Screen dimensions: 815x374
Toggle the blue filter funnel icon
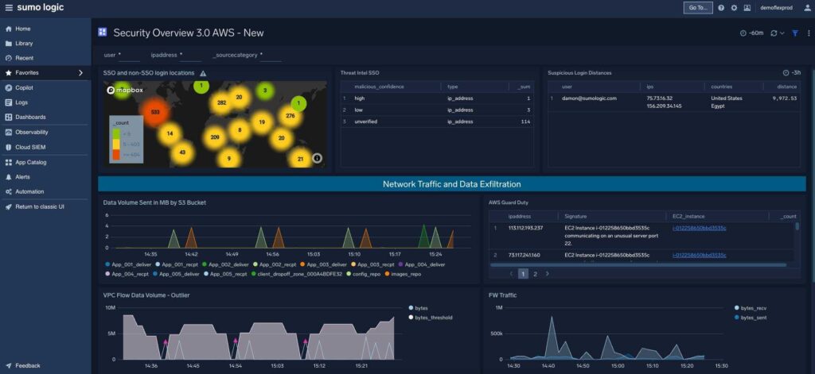tap(795, 33)
